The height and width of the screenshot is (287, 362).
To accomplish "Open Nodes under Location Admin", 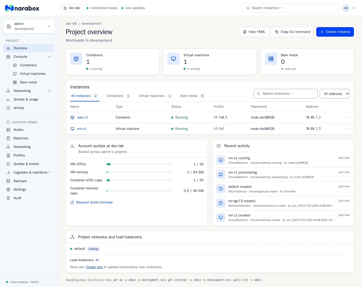I will (29, 130).
